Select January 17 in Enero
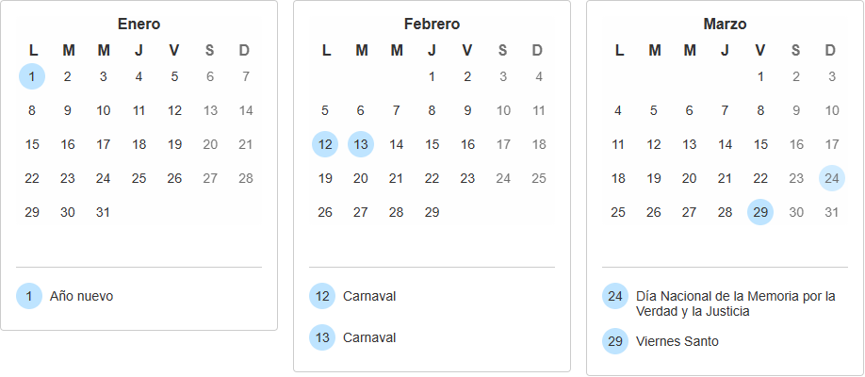The width and height of the screenshot is (865, 377). click(104, 144)
